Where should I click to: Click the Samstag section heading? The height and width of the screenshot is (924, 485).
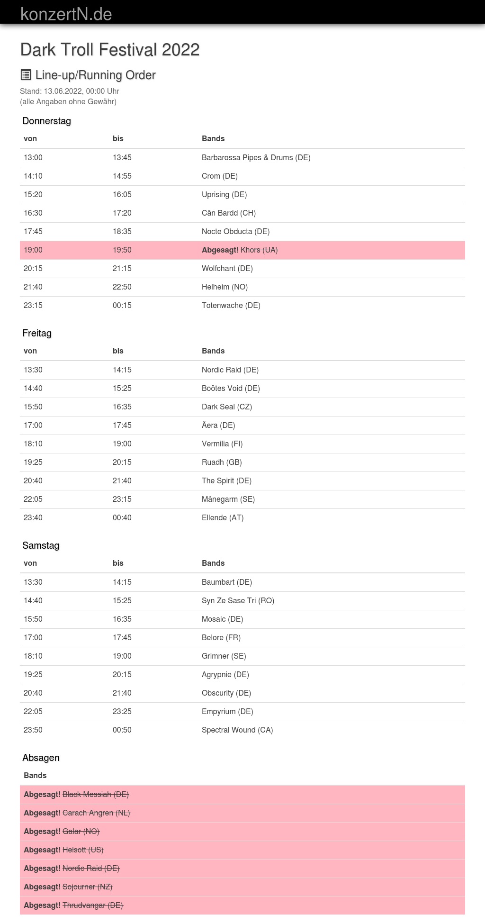41,545
